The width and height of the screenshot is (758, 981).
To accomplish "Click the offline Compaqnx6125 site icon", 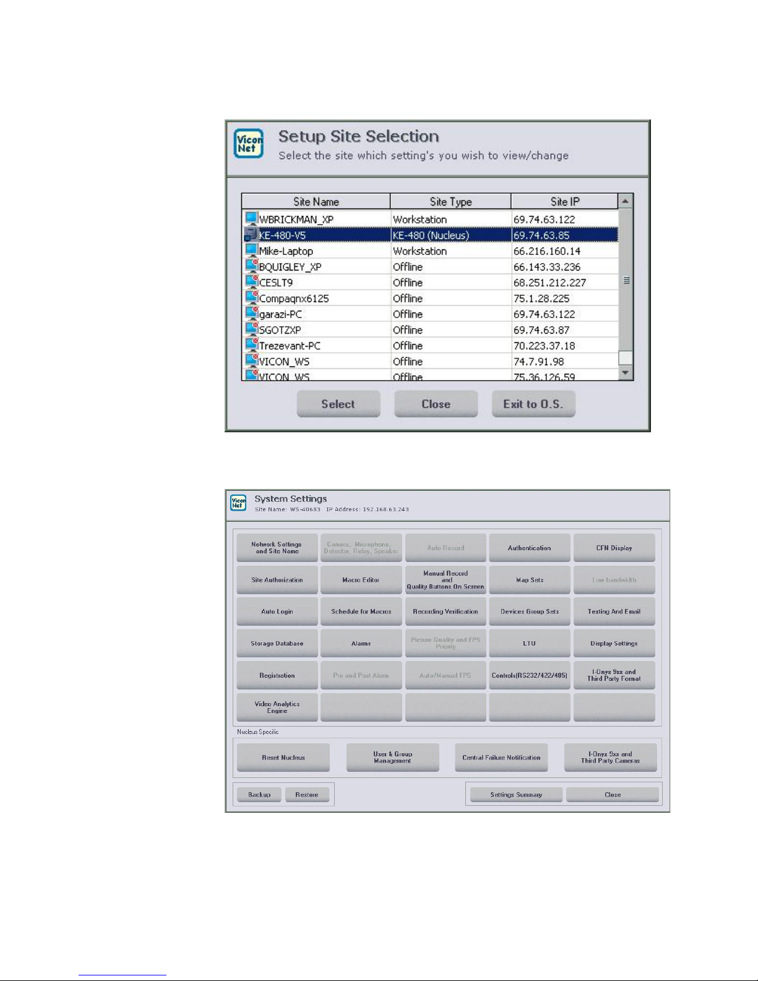I will pyautogui.click(x=251, y=298).
